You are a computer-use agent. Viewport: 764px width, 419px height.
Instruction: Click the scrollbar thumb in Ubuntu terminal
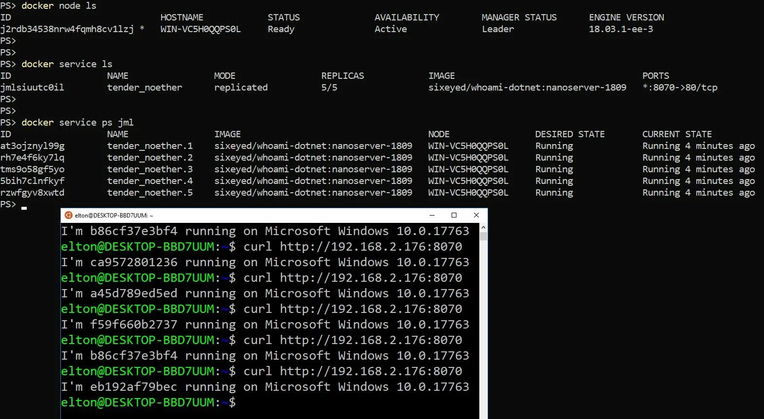483,237
